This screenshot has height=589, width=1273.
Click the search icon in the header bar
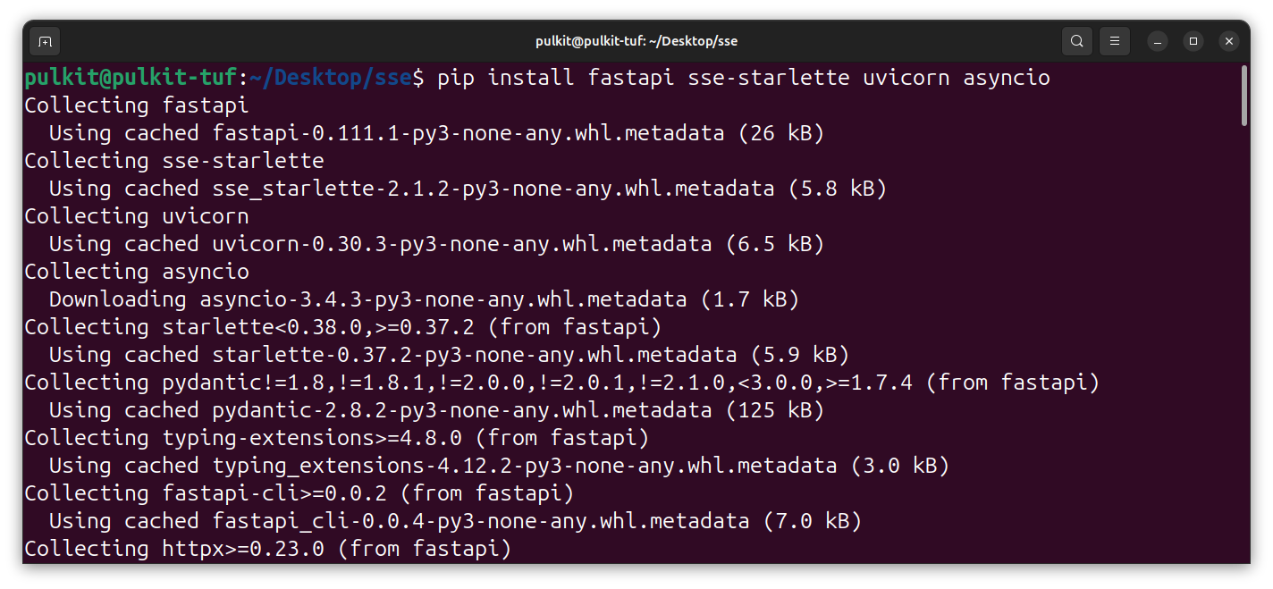coord(1077,41)
